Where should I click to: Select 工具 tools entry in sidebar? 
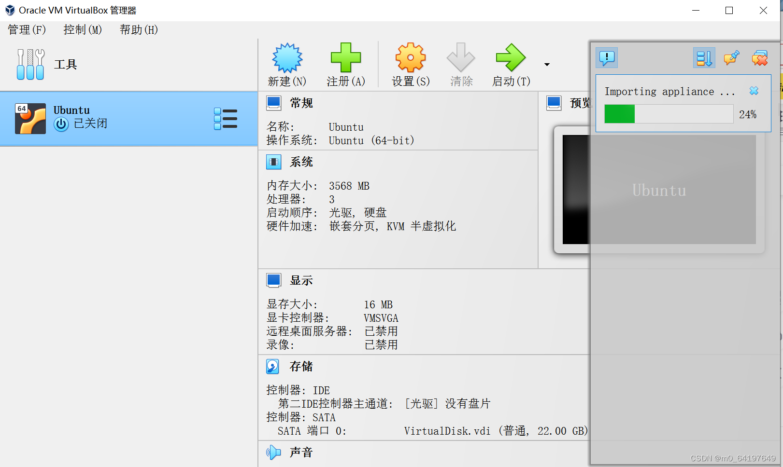128,65
